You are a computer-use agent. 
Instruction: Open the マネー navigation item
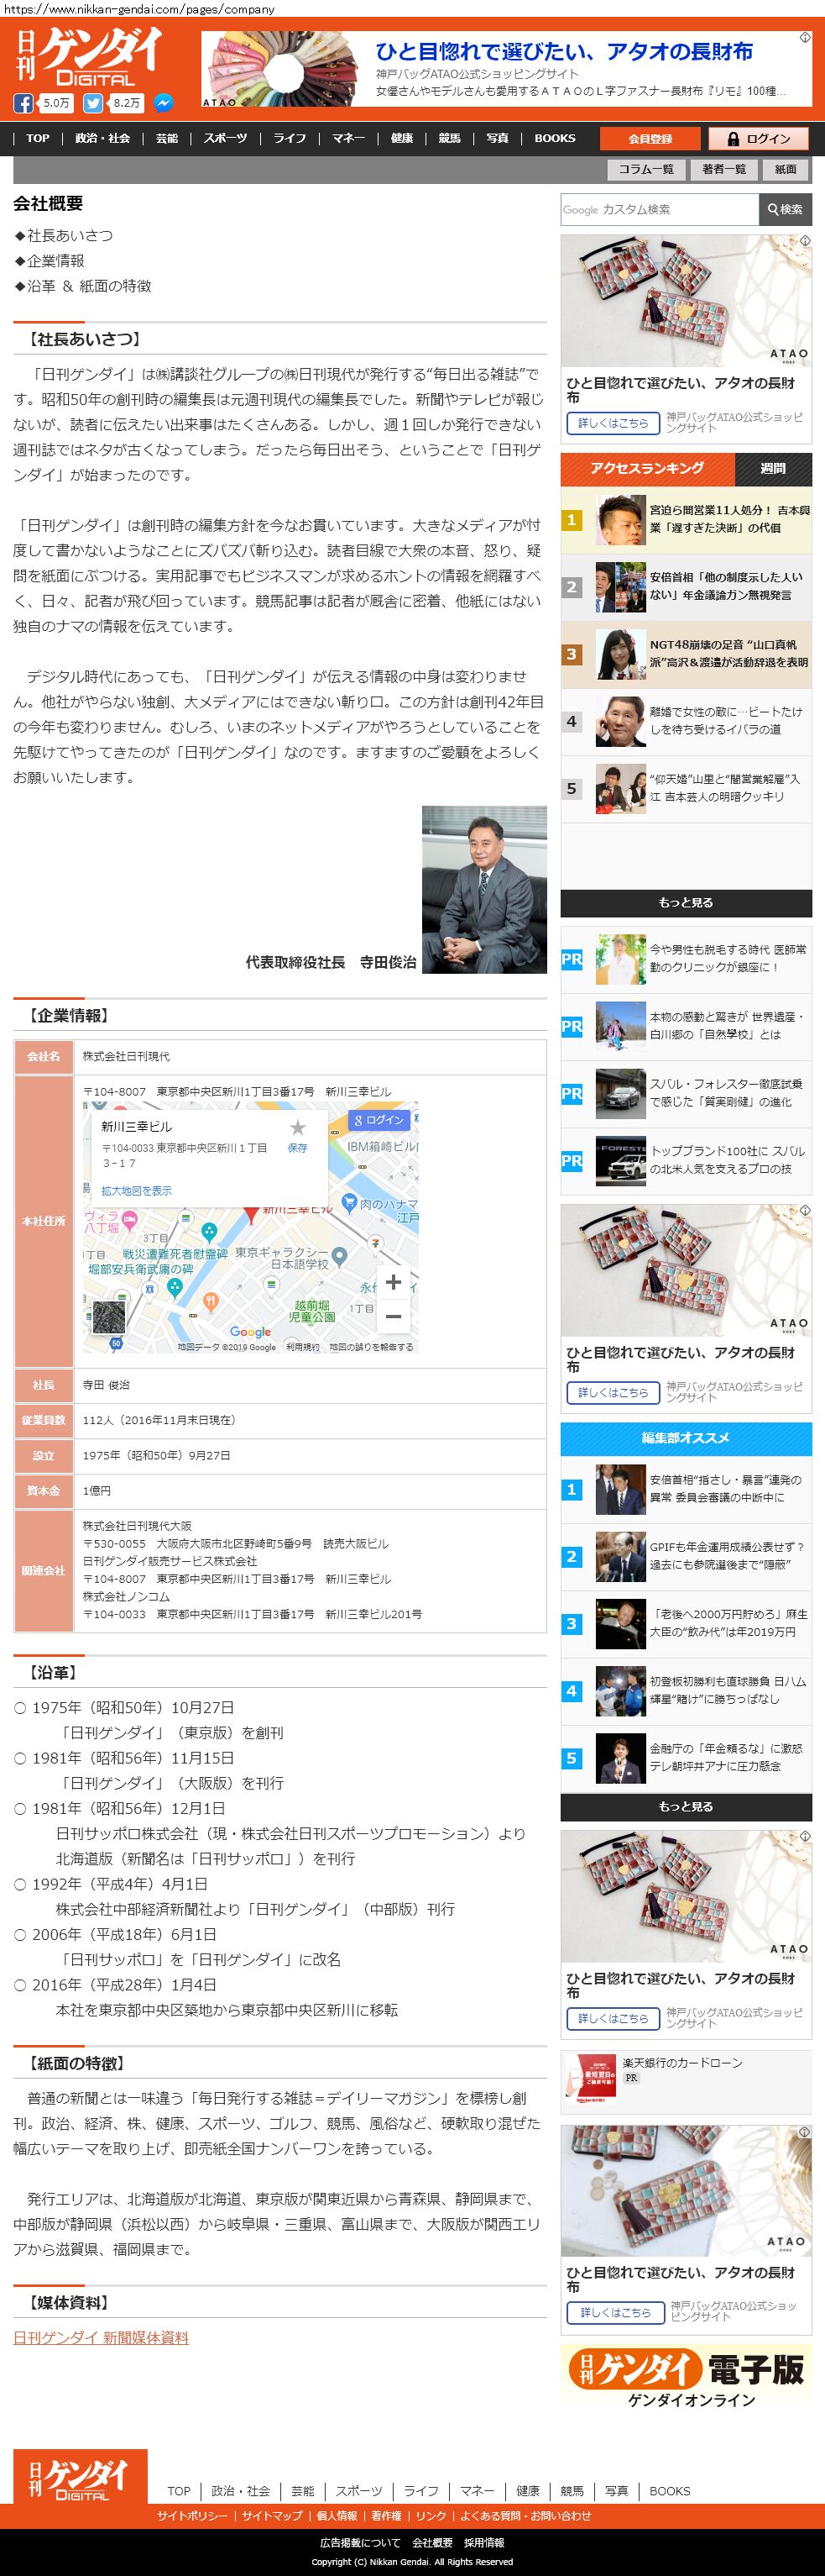[x=348, y=138]
